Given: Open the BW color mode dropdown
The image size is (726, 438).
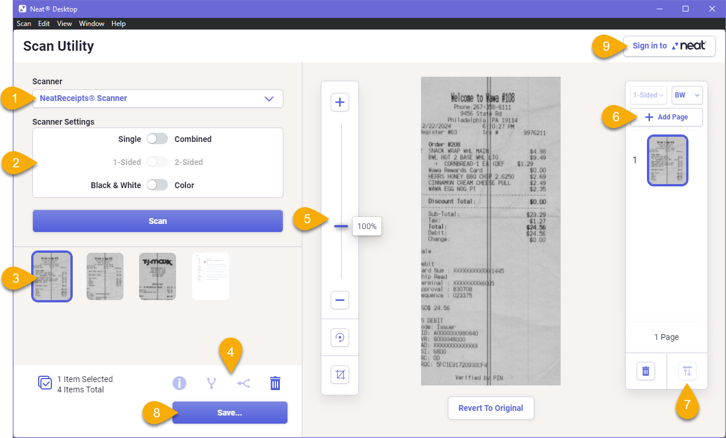Looking at the screenshot, I should click(687, 95).
